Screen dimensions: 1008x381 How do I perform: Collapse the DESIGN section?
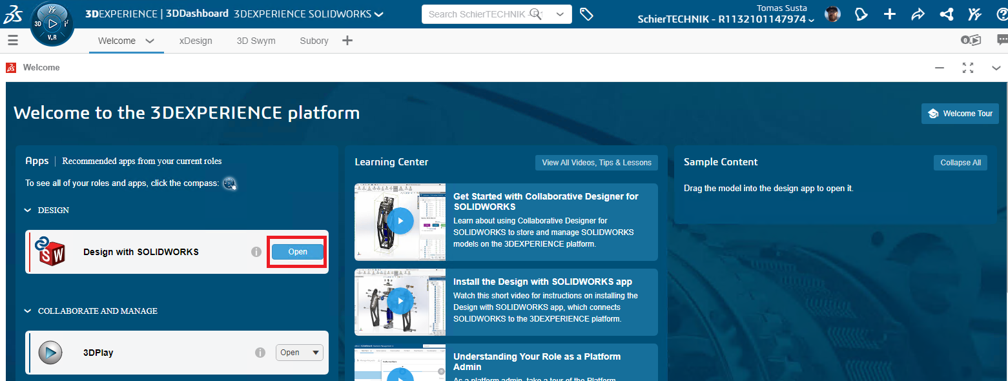pos(28,210)
